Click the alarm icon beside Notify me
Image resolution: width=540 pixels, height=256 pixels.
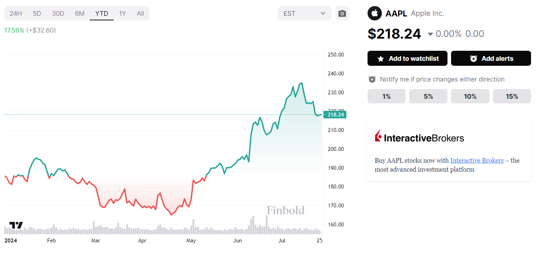click(x=372, y=79)
